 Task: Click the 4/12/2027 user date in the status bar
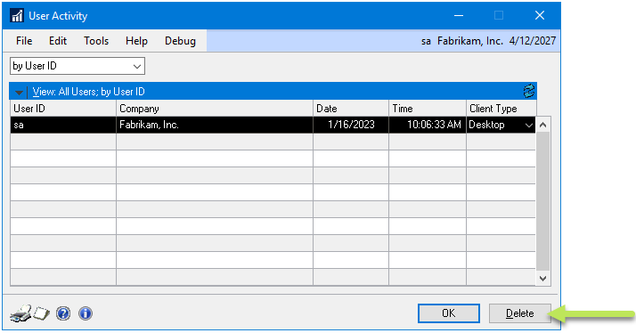(533, 41)
